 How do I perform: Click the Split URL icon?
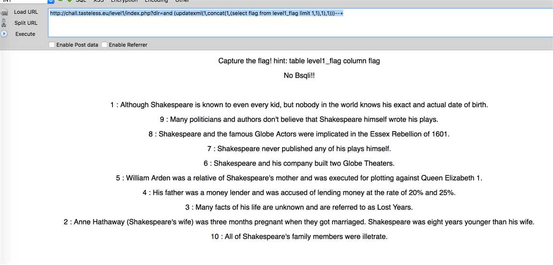tap(4, 23)
